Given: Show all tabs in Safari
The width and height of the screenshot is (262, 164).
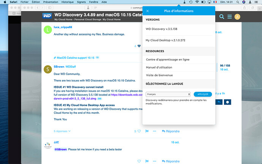Looking at the screenshot, I should pyautogui.click(x=253, y=8).
